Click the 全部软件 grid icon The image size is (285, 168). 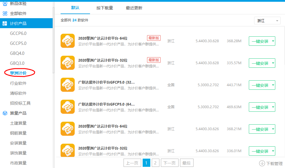tap(5, 13)
